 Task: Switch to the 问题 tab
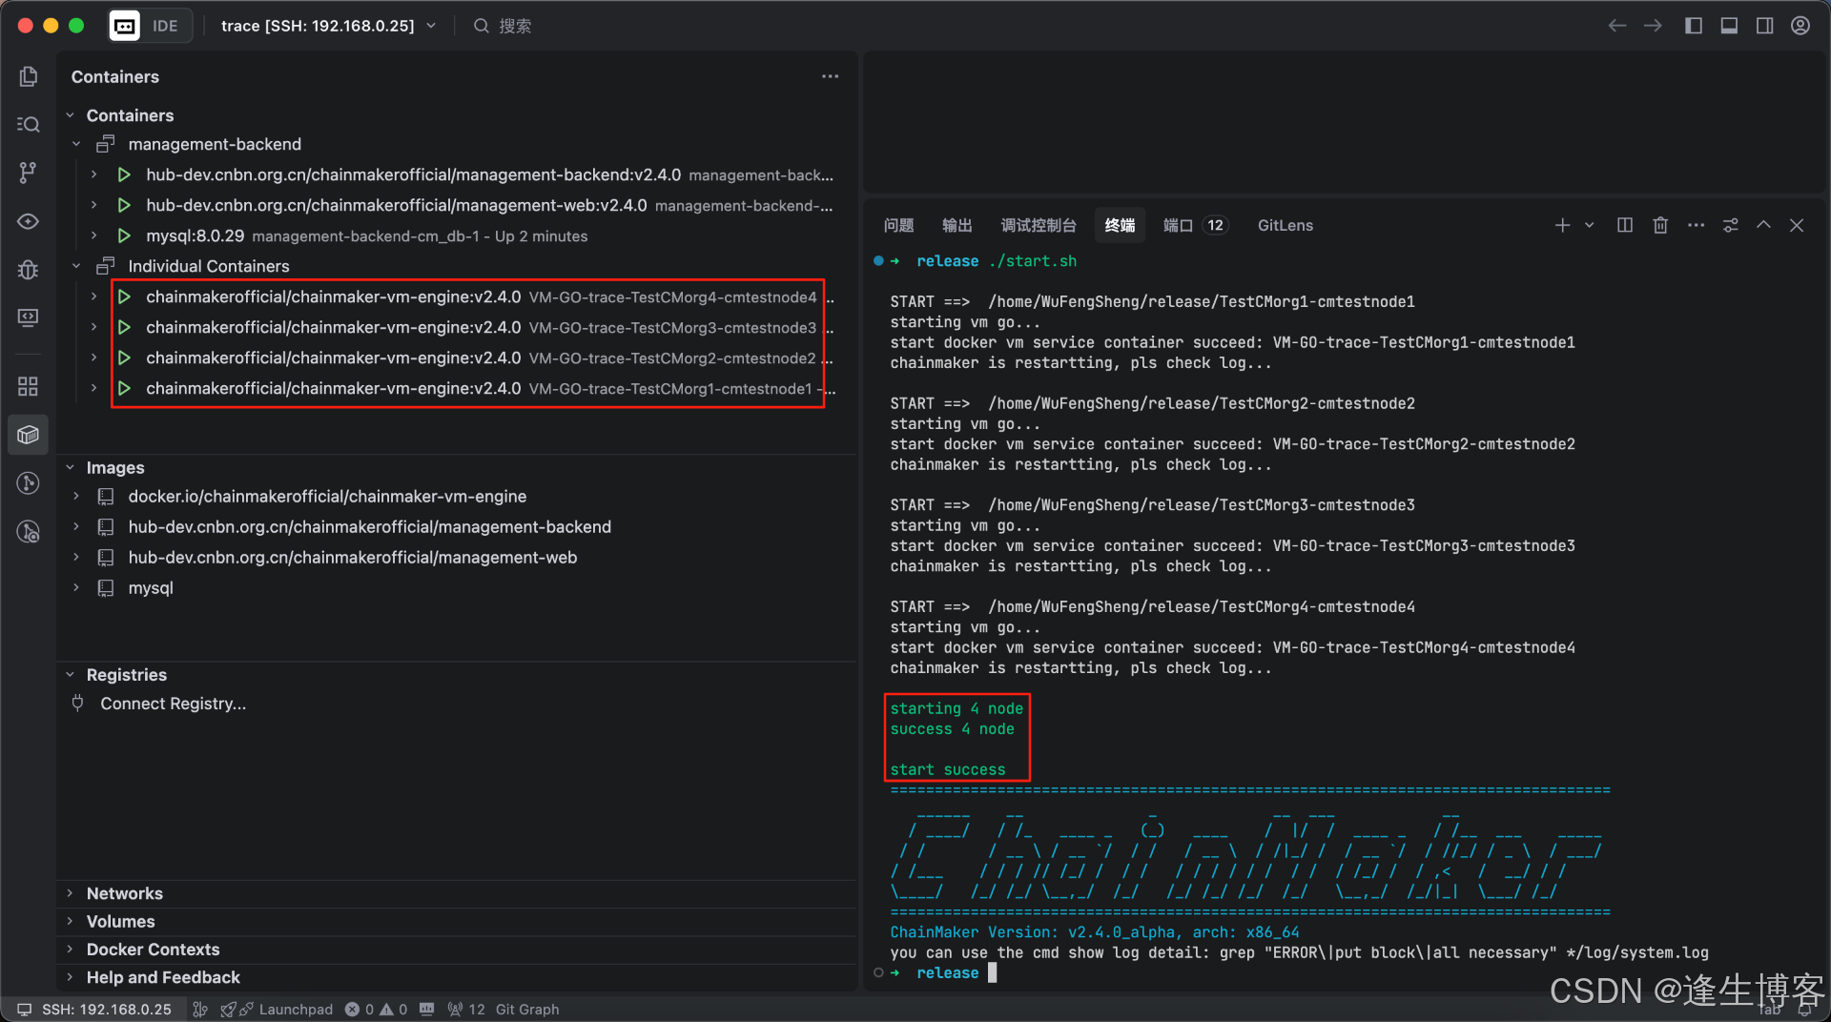pyautogui.click(x=898, y=225)
